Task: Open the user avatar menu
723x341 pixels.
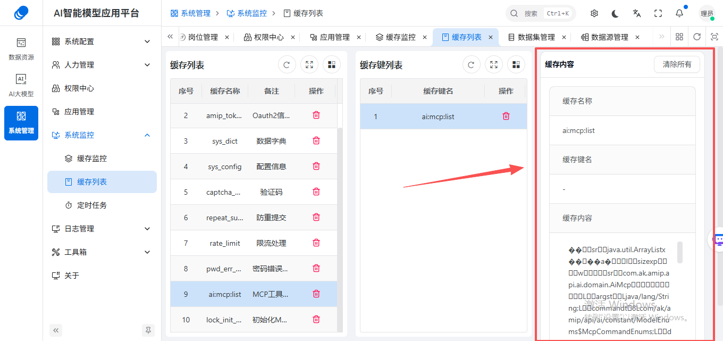Action: click(x=707, y=13)
